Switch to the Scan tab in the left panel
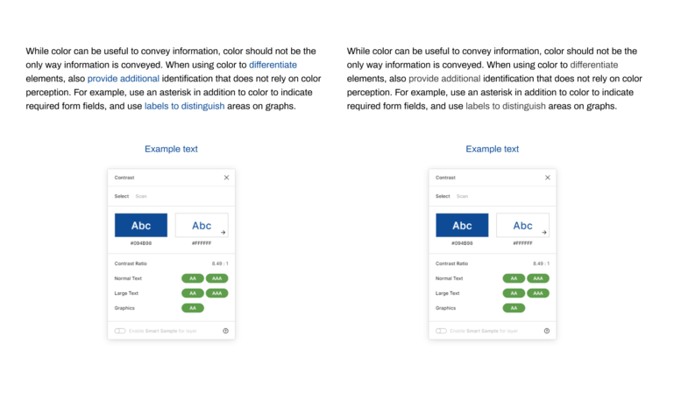 click(141, 197)
